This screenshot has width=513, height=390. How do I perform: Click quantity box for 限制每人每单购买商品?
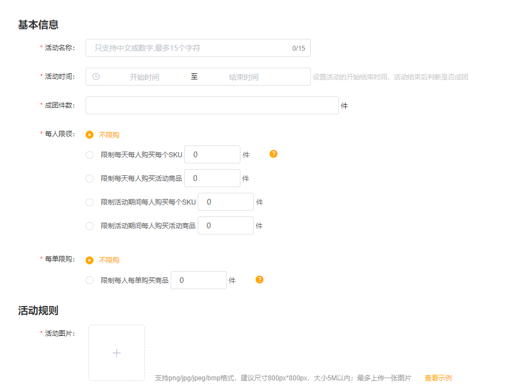click(x=199, y=280)
